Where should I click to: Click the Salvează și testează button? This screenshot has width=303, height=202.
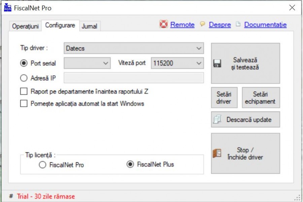click(245, 63)
